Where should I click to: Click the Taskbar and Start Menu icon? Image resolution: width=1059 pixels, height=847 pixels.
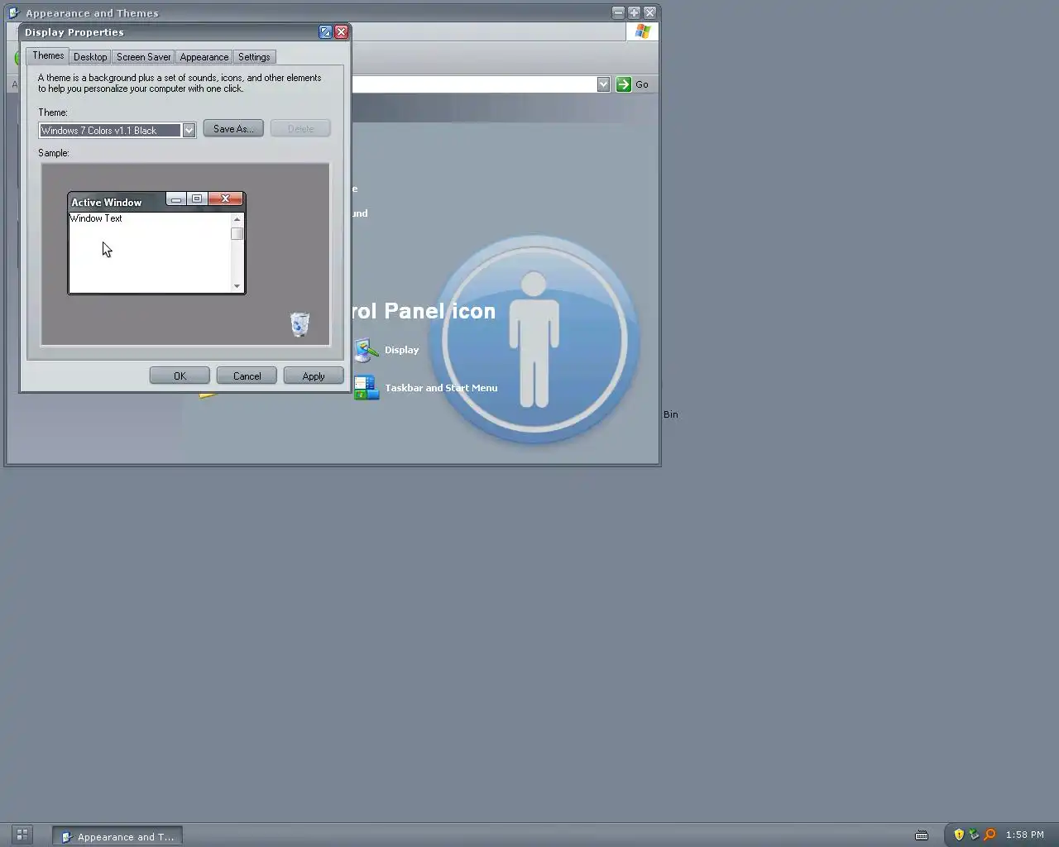tap(367, 388)
